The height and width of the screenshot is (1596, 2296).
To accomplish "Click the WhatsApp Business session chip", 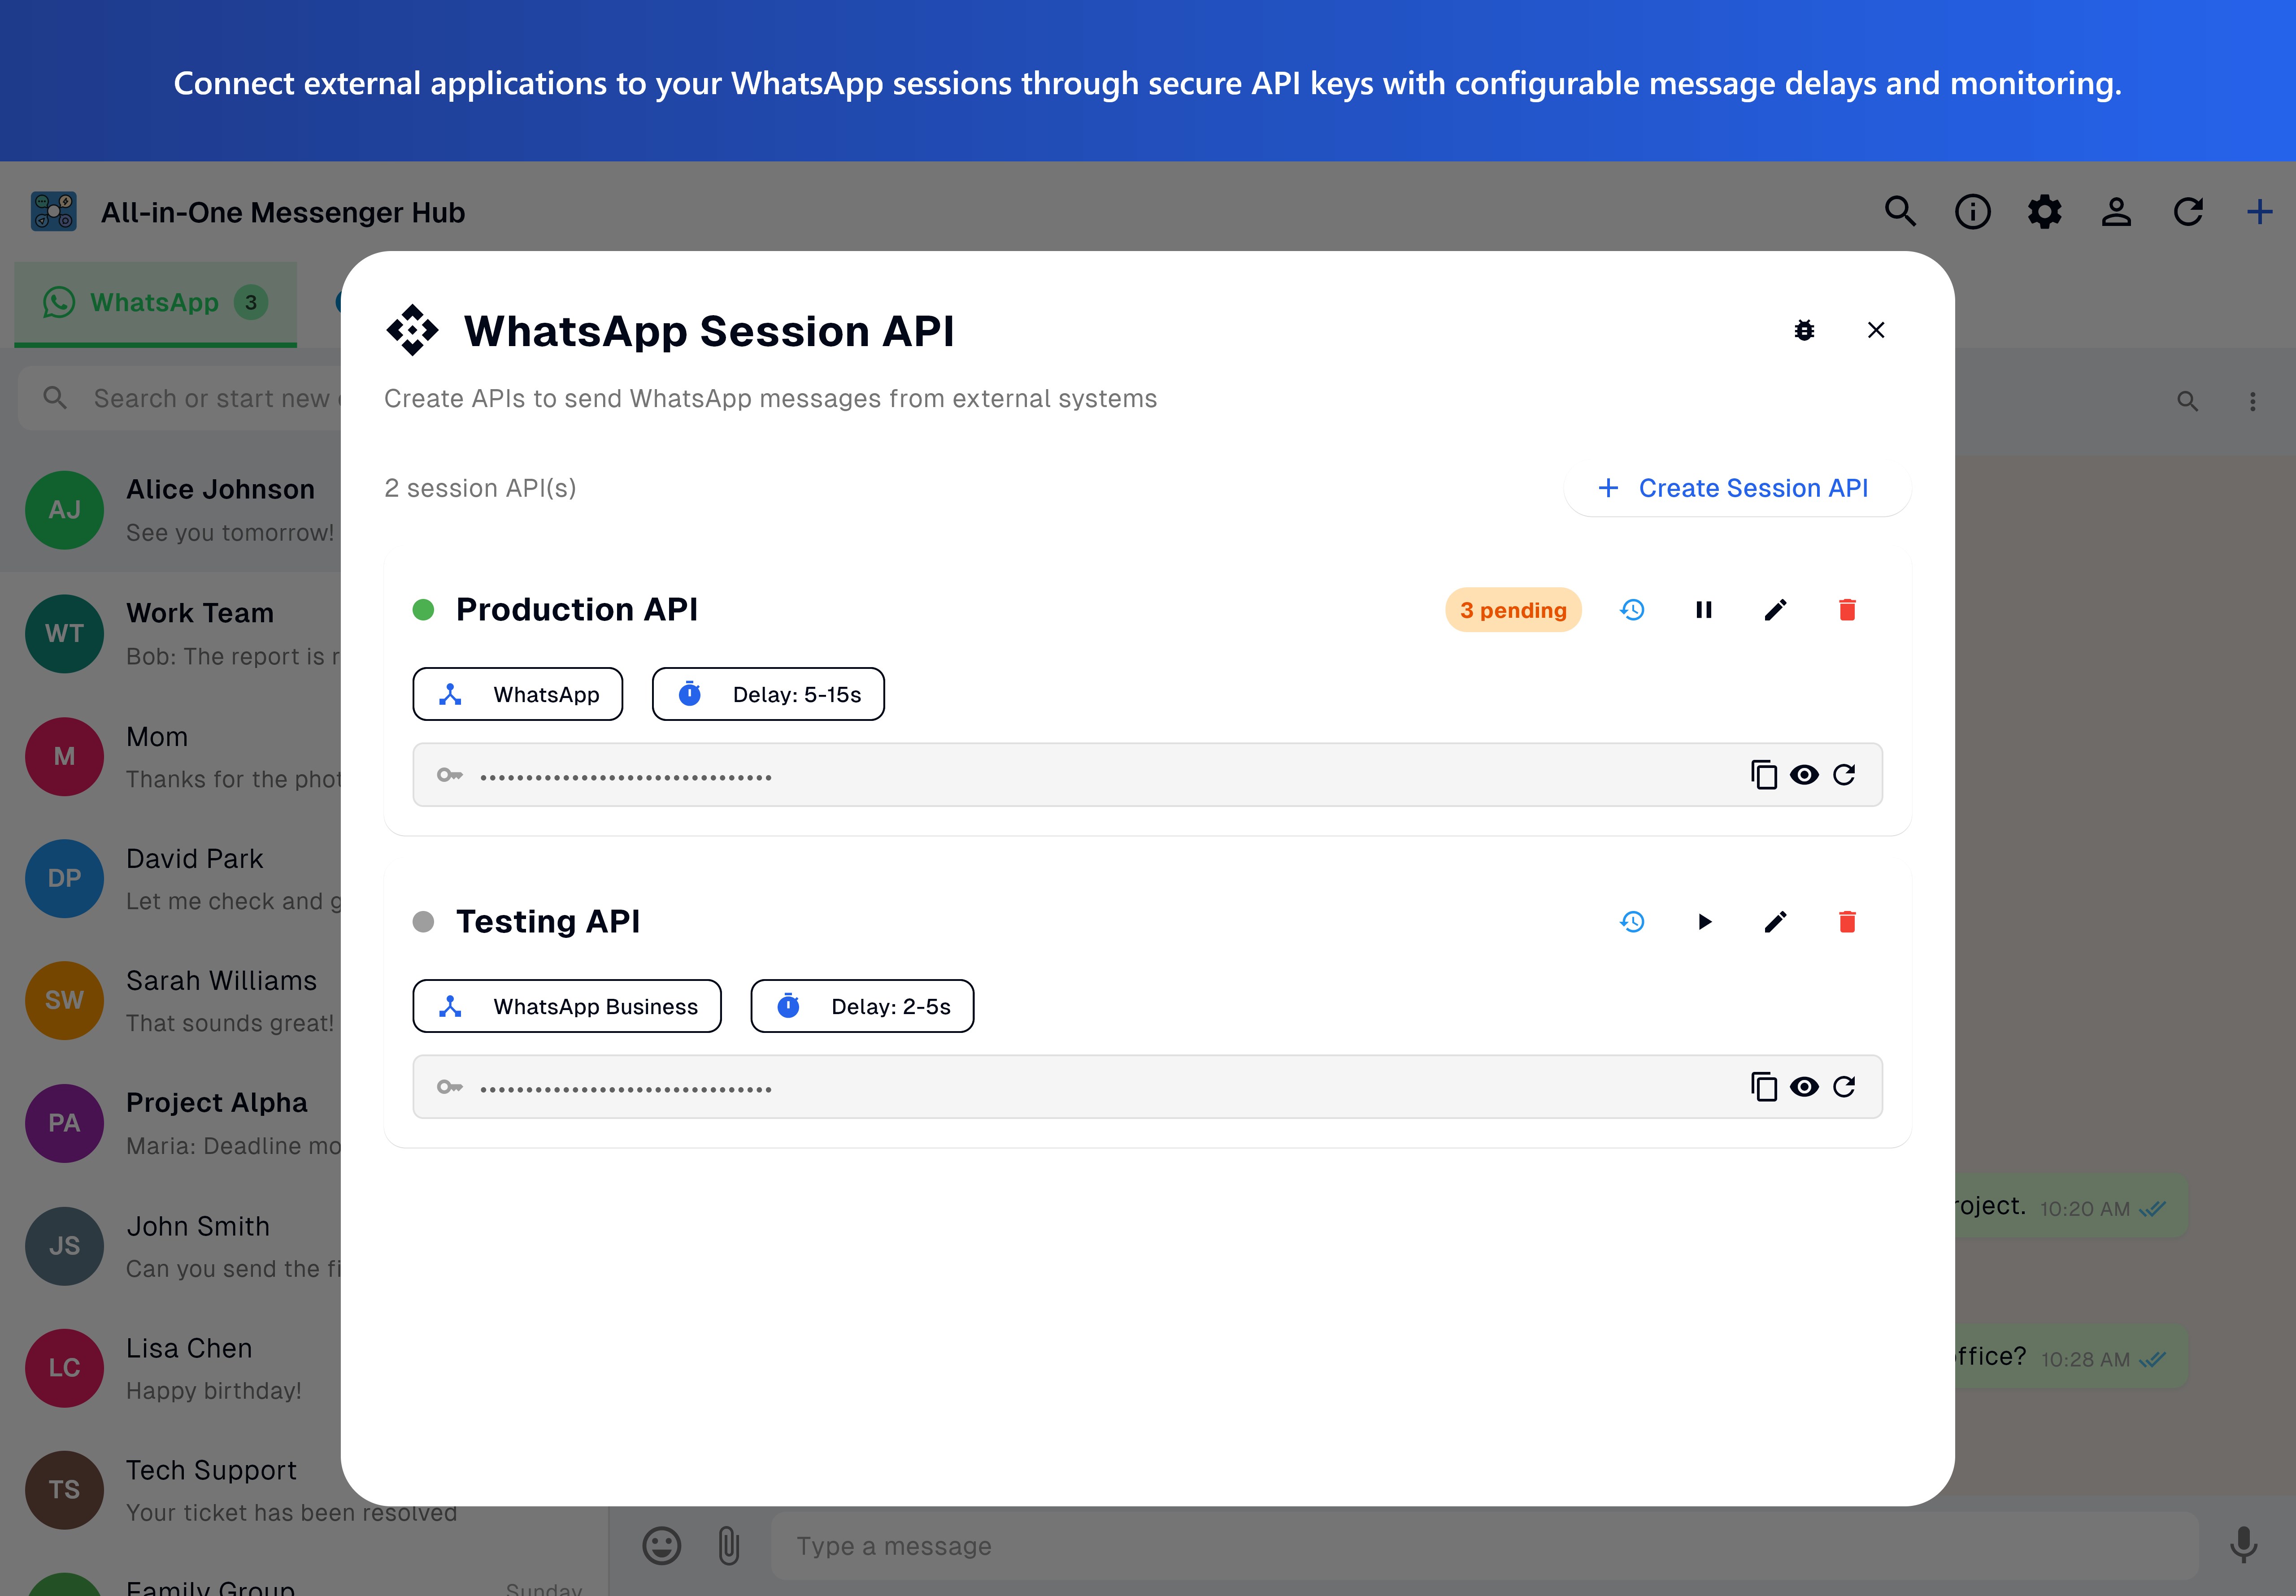I will point(567,1006).
